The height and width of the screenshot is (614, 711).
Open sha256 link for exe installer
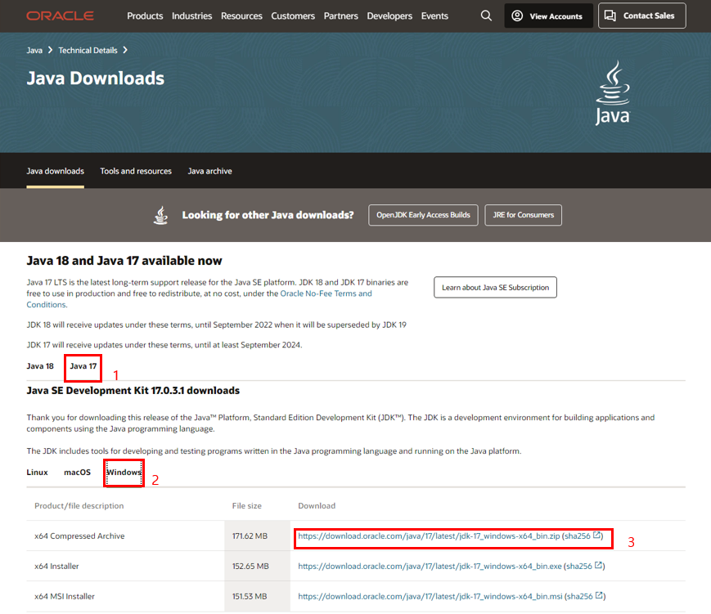pyautogui.click(x=579, y=566)
